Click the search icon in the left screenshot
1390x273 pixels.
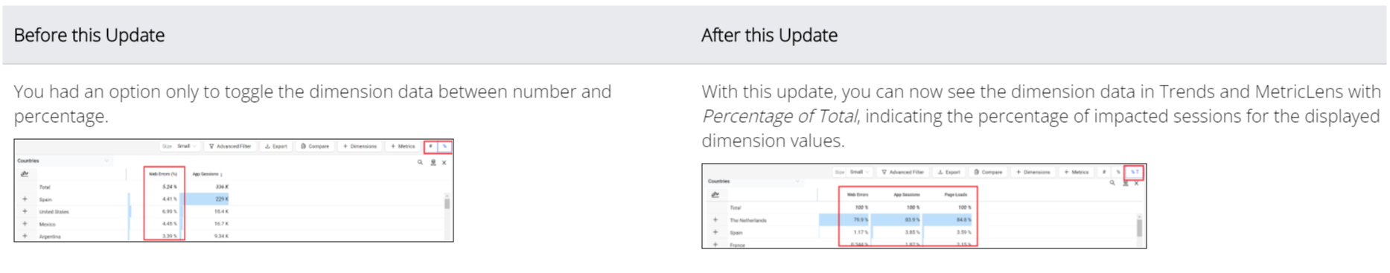click(420, 162)
